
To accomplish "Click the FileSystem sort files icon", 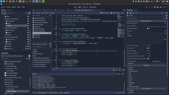I will click(x=29, y=59).
